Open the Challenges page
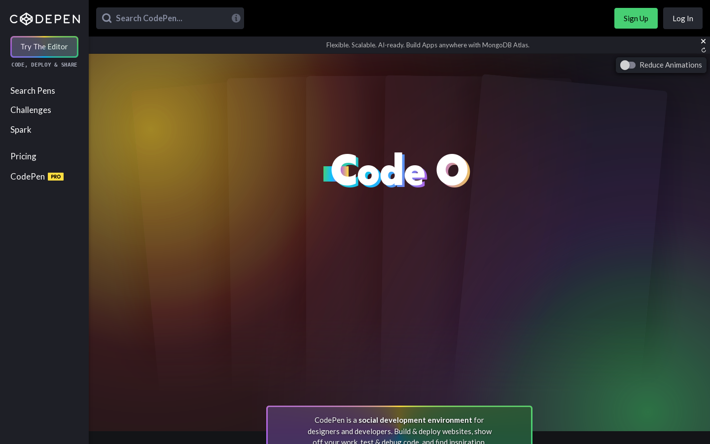 point(31,110)
